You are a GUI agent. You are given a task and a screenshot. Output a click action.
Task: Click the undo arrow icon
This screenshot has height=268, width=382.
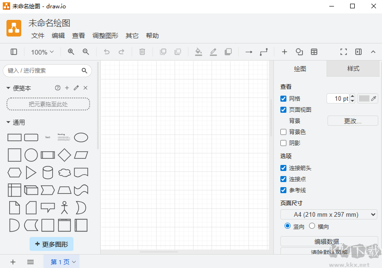[x=107, y=52]
